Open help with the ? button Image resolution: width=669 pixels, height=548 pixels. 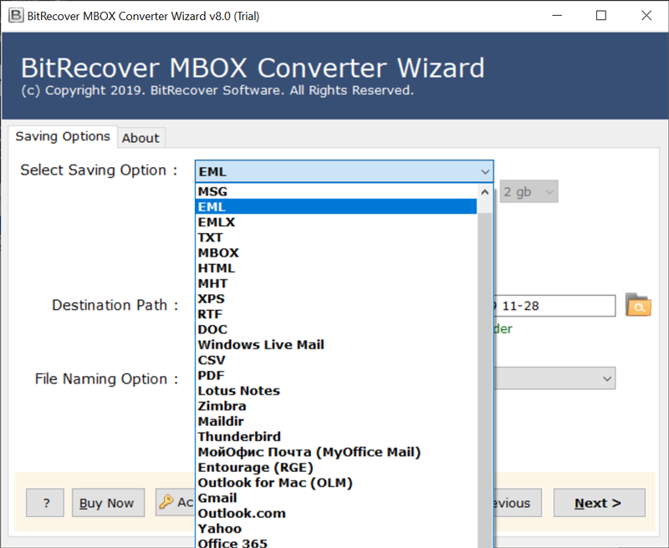click(45, 503)
